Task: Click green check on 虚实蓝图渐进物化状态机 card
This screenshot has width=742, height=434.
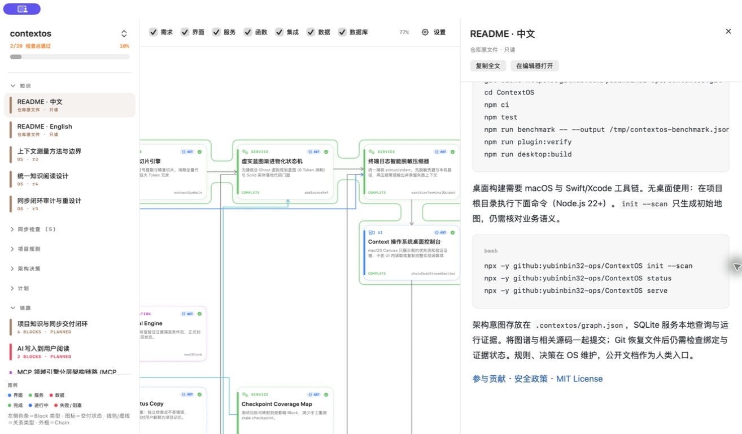Action: click(326, 152)
